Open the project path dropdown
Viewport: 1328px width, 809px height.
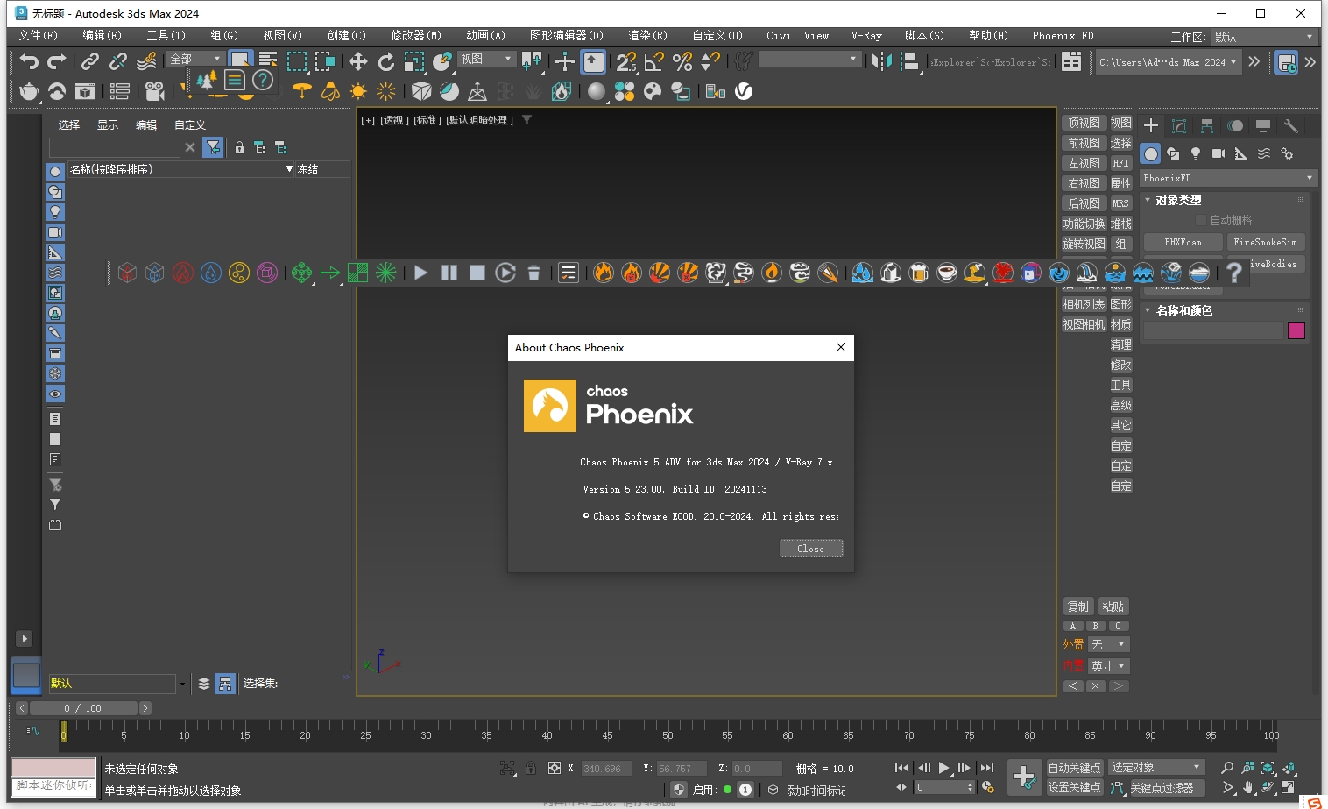pos(1168,62)
